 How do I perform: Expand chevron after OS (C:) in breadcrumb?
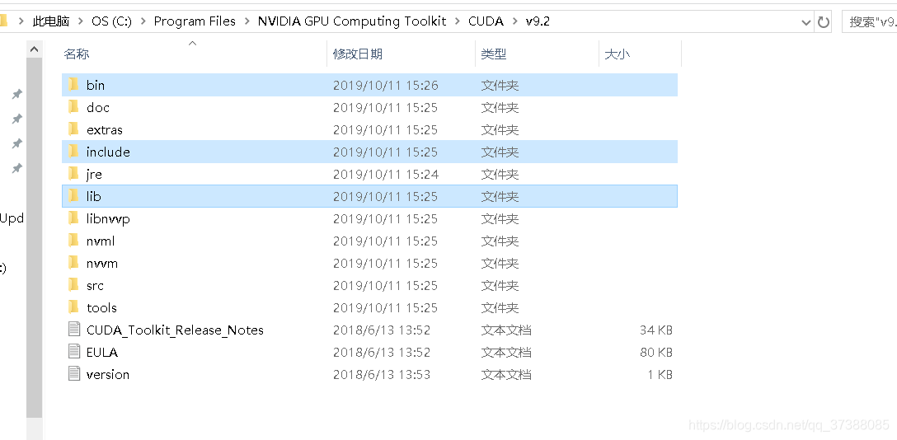click(x=143, y=21)
